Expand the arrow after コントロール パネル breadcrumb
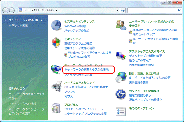 pyautogui.click(x=56, y=10)
